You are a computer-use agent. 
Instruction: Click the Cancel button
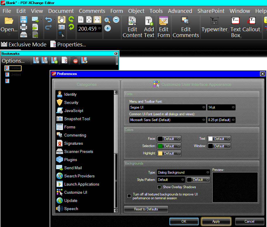coord(249,221)
